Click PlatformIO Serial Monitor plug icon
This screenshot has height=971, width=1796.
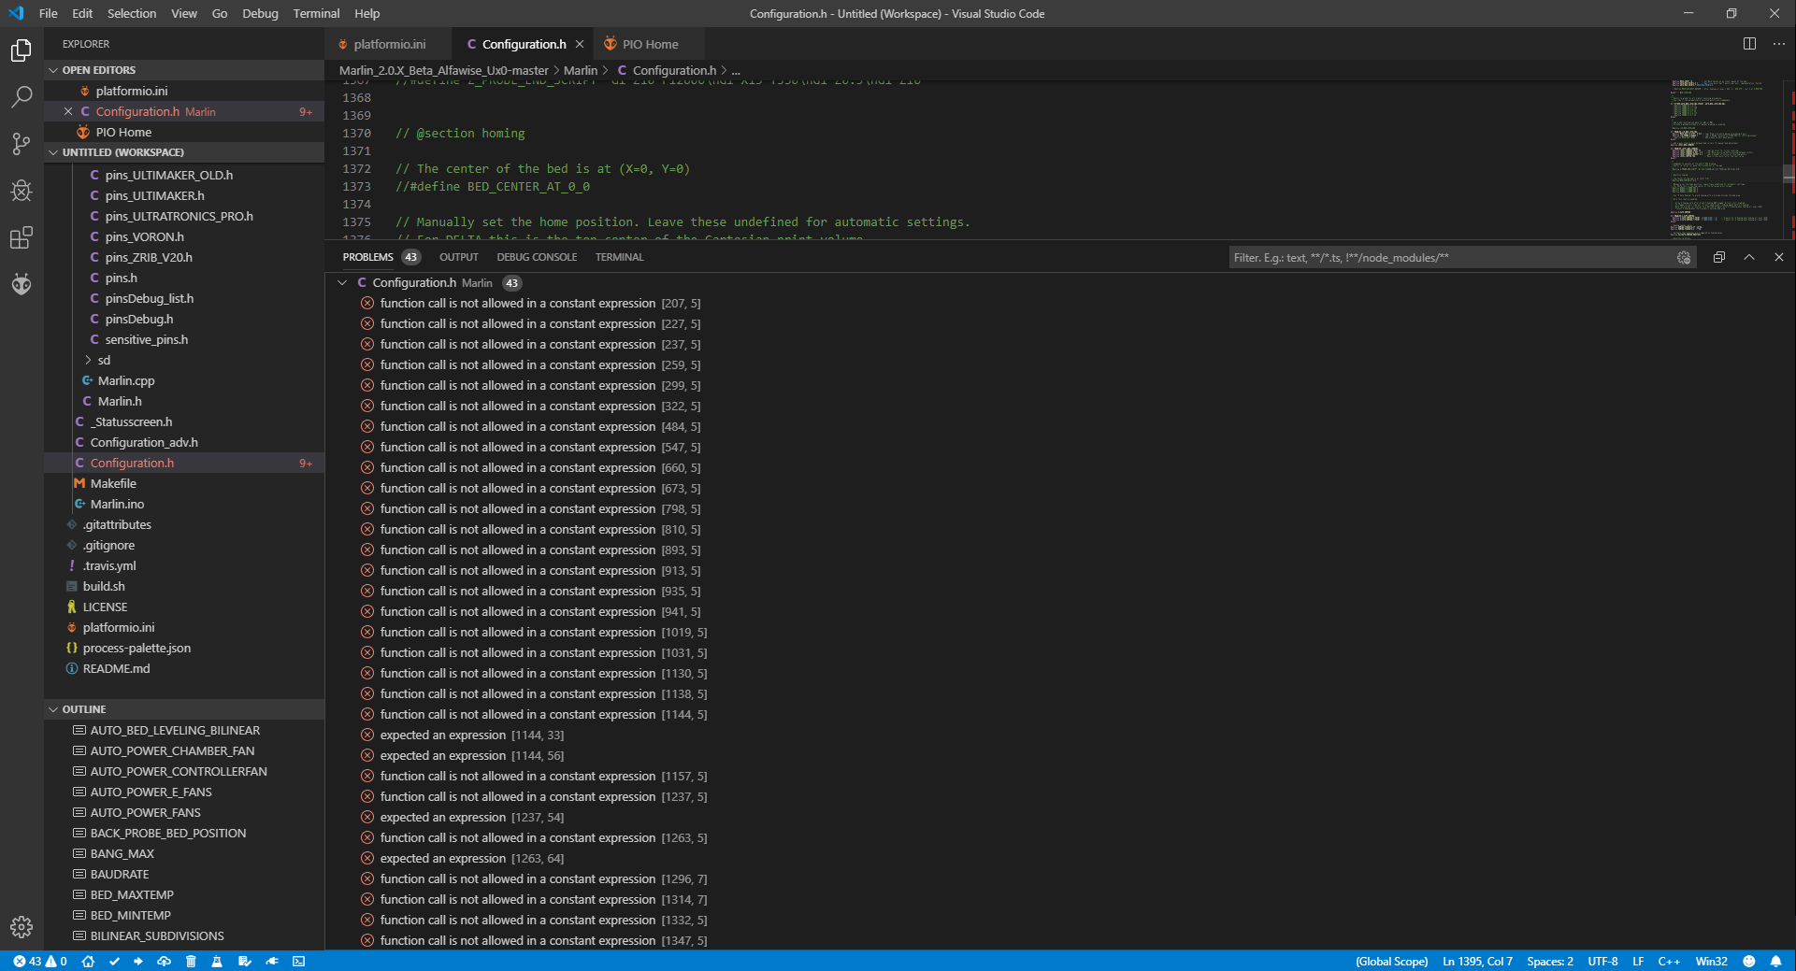tap(272, 962)
